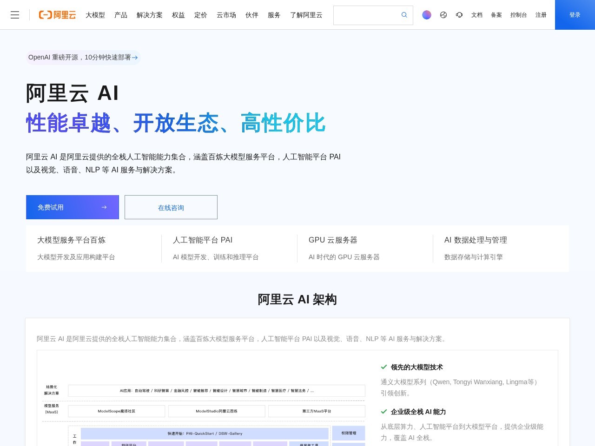Open the 大模型 menu

[95, 15]
